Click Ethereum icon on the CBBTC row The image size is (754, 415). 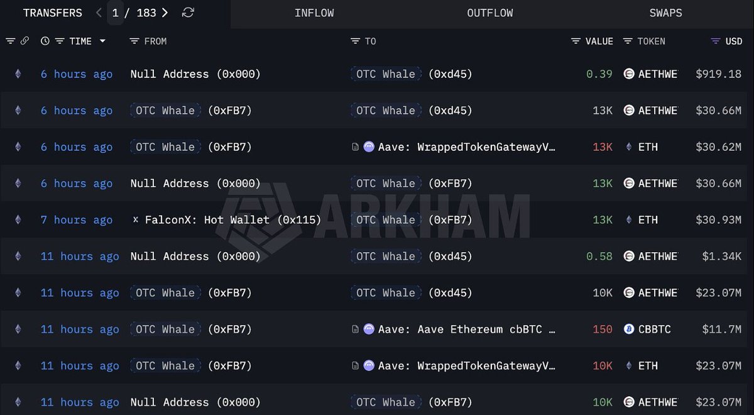point(18,329)
